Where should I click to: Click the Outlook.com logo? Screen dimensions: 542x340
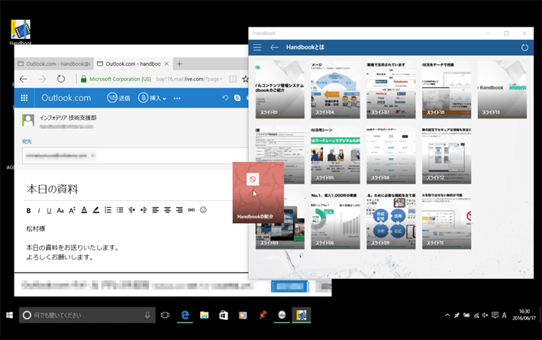click(x=66, y=98)
